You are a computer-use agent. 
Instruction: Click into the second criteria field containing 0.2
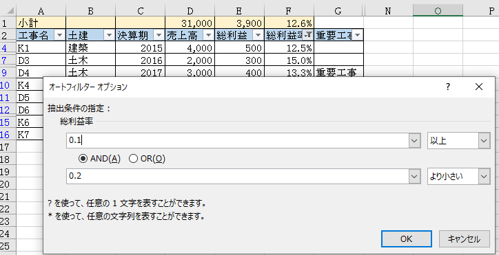click(238, 176)
